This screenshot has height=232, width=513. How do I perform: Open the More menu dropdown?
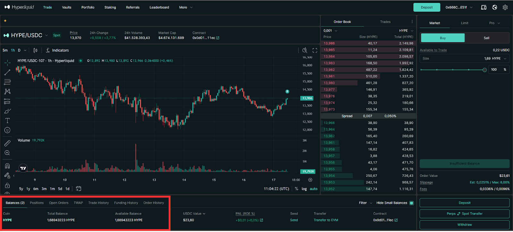[x=186, y=7]
